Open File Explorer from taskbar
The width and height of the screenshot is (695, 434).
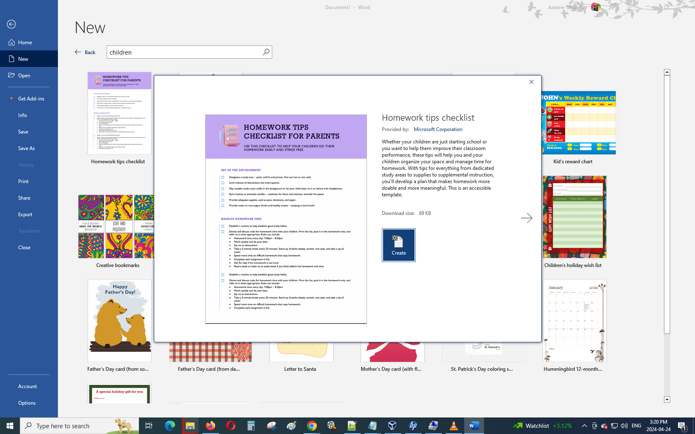[x=190, y=426]
